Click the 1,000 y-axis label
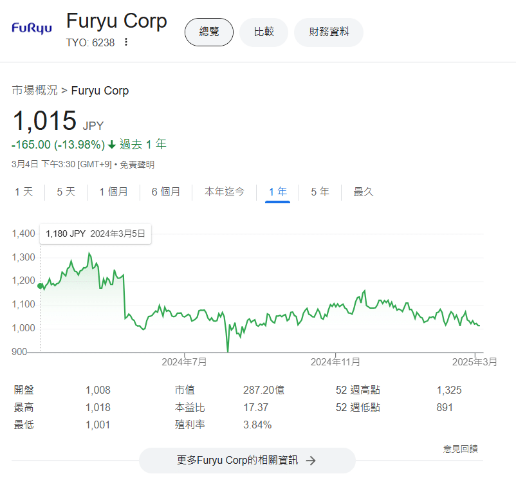Viewport: 516px width, 485px height. coord(23,328)
